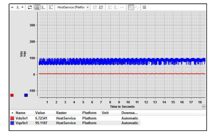Select the Vds/In1 signal row
This screenshot has width=216, height=135.
23,118
